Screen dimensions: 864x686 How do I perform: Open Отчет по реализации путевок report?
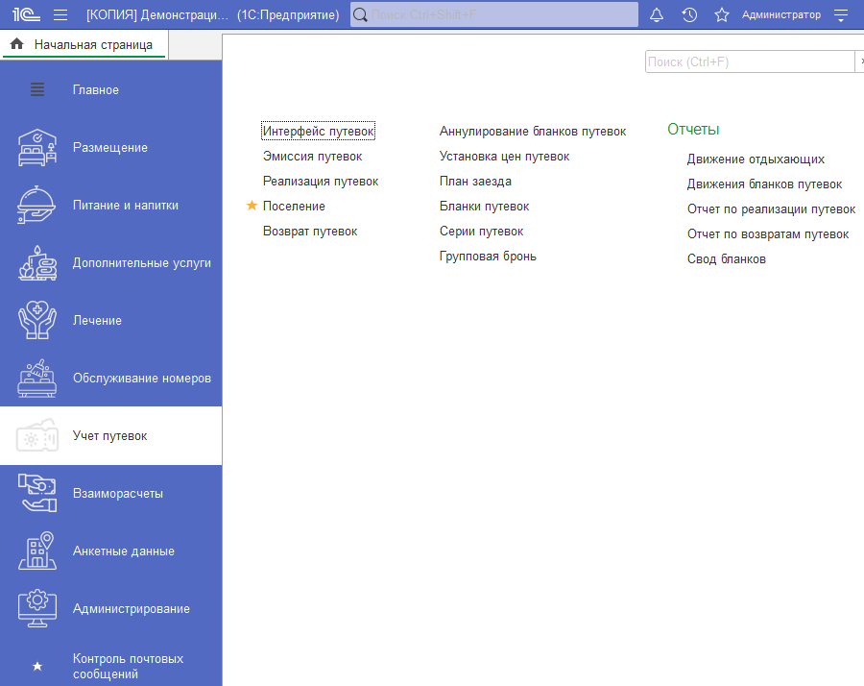(771, 209)
